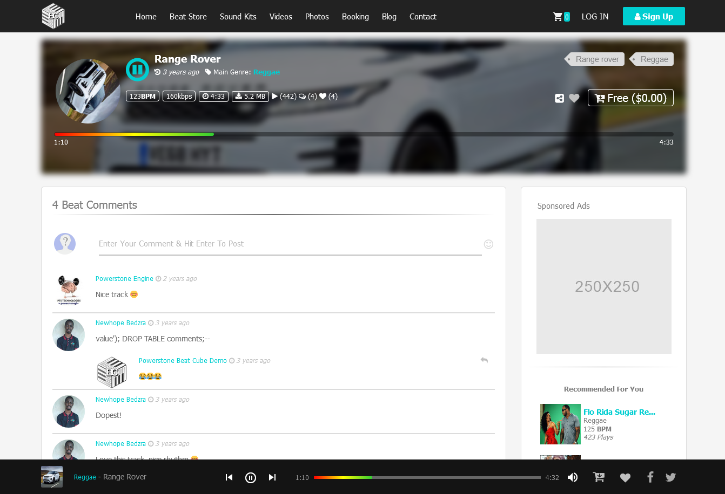This screenshot has width=725, height=494.
Task: Navigate to Videos
Action: point(281,17)
